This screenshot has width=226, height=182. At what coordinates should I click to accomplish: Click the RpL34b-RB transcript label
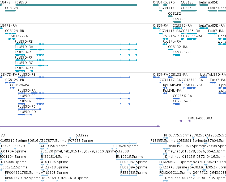[x=172, y=36]
